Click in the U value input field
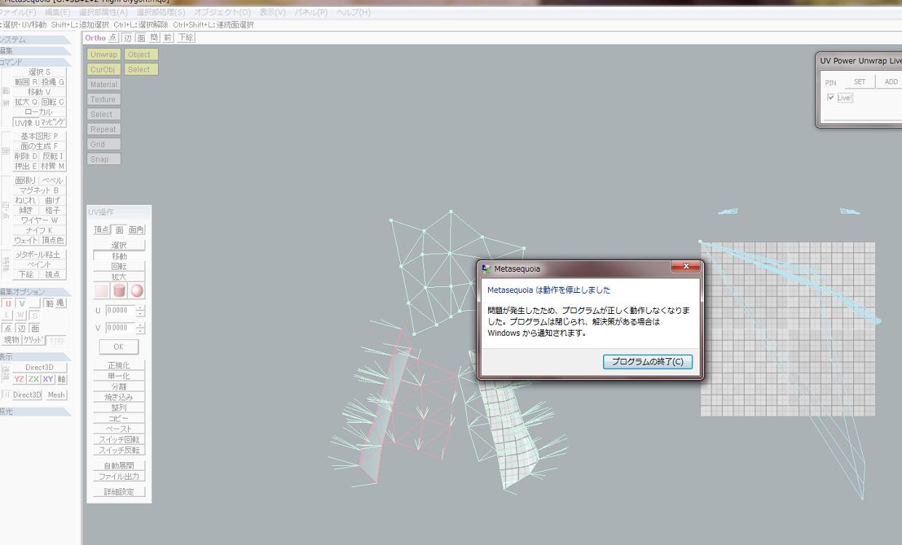Viewport: 902px width, 545px height. pyautogui.click(x=119, y=310)
